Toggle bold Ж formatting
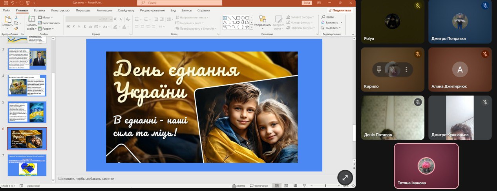This screenshot has width=497, height=191. point(68,27)
